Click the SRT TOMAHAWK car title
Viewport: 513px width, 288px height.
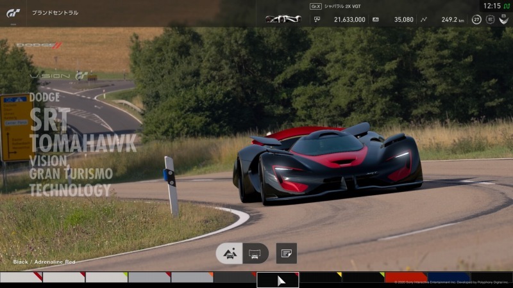tap(83, 131)
